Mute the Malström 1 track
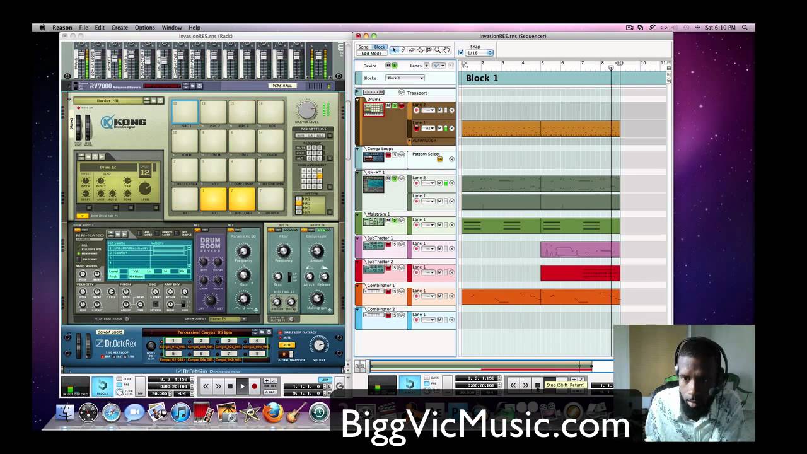This screenshot has height=454, width=807. (x=388, y=221)
